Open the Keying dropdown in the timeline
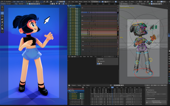Image resolution: width=170 pixels, height=106 pixels. point(80,85)
